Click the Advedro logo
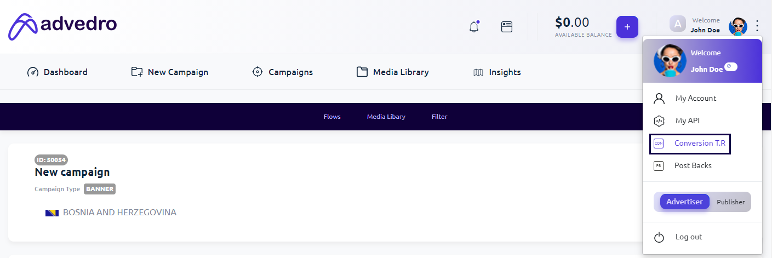The image size is (772, 258). (62, 26)
